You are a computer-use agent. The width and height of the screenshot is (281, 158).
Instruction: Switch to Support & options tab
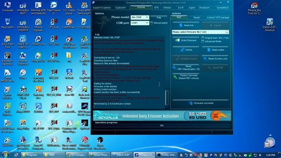(101, 8)
